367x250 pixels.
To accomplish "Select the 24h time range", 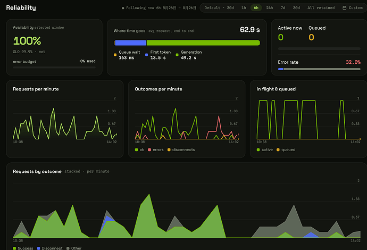I will [269, 8].
